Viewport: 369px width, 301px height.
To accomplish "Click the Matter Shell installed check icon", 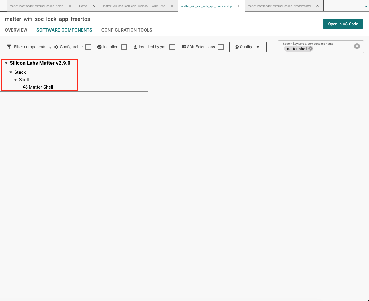I will tap(25, 87).
